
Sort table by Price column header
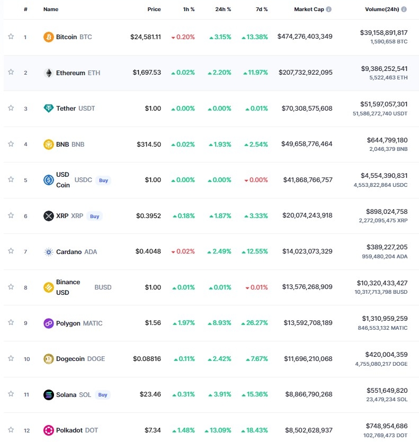tap(154, 10)
